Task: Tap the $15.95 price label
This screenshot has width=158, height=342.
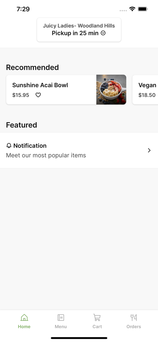Action: click(x=21, y=95)
